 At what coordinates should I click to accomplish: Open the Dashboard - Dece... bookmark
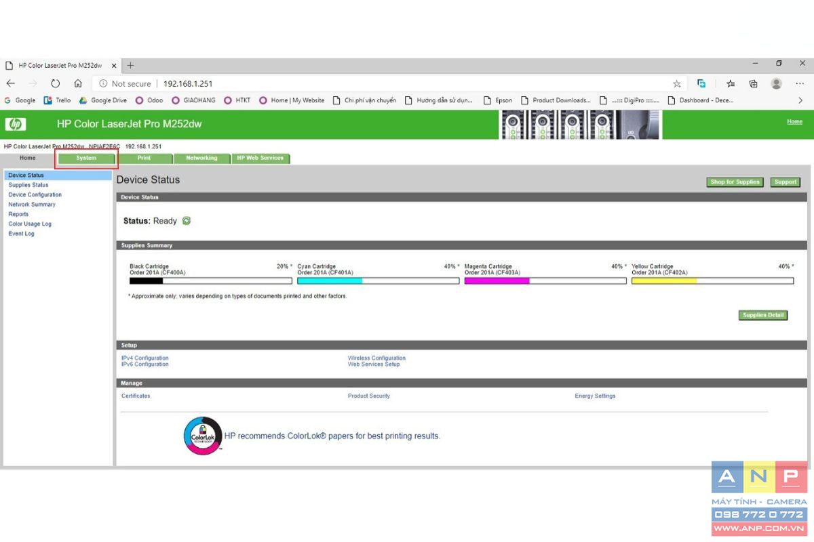click(701, 100)
